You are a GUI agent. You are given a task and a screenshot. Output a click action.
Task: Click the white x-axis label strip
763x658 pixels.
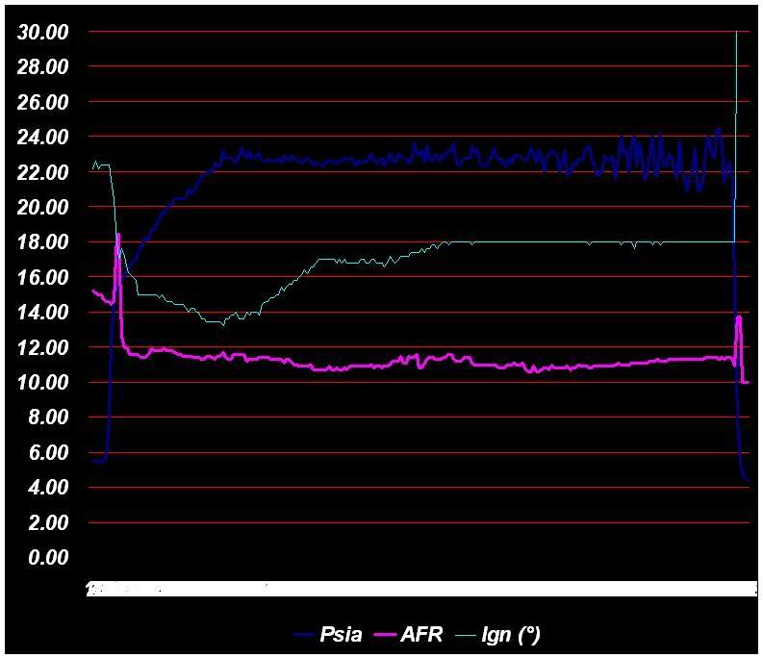[421, 589]
